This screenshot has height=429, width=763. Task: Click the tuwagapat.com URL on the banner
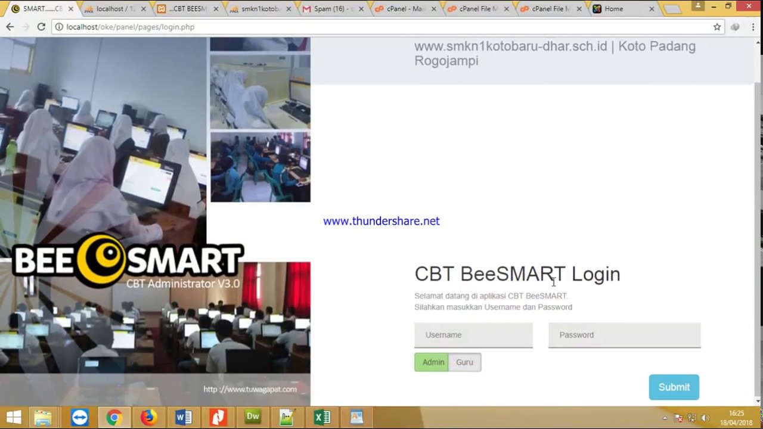point(250,389)
